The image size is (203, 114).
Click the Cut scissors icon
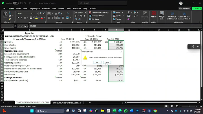pyautogui.click(x=10, y=13)
